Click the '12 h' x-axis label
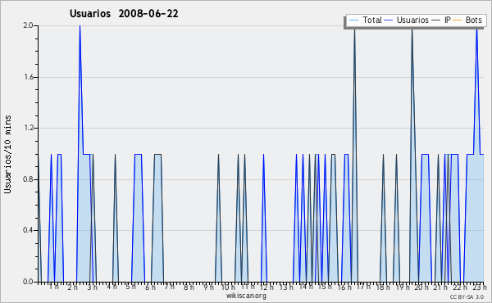This screenshot has height=303, width=492. [266, 287]
